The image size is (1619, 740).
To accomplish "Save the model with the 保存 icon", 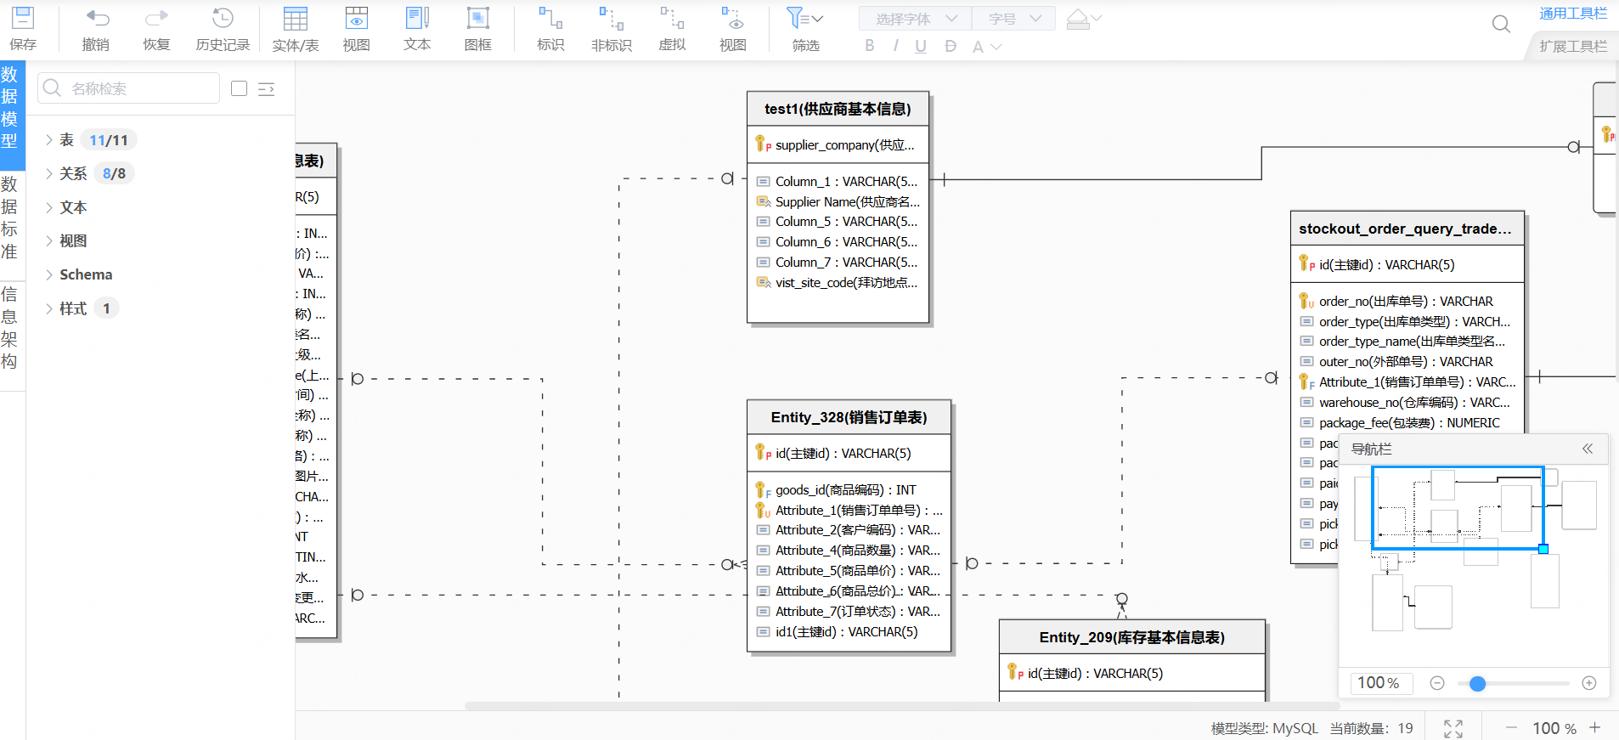I will pos(23,28).
